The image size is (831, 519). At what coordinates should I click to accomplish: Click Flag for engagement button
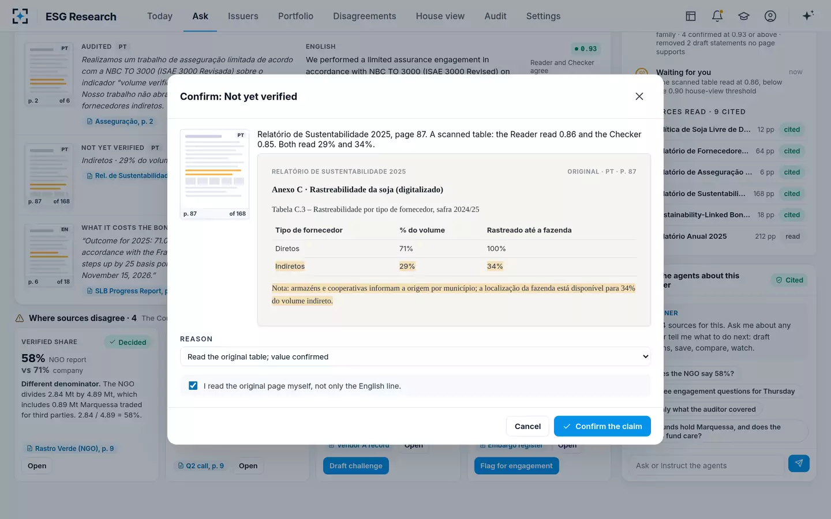pyautogui.click(x=516, y=465)
